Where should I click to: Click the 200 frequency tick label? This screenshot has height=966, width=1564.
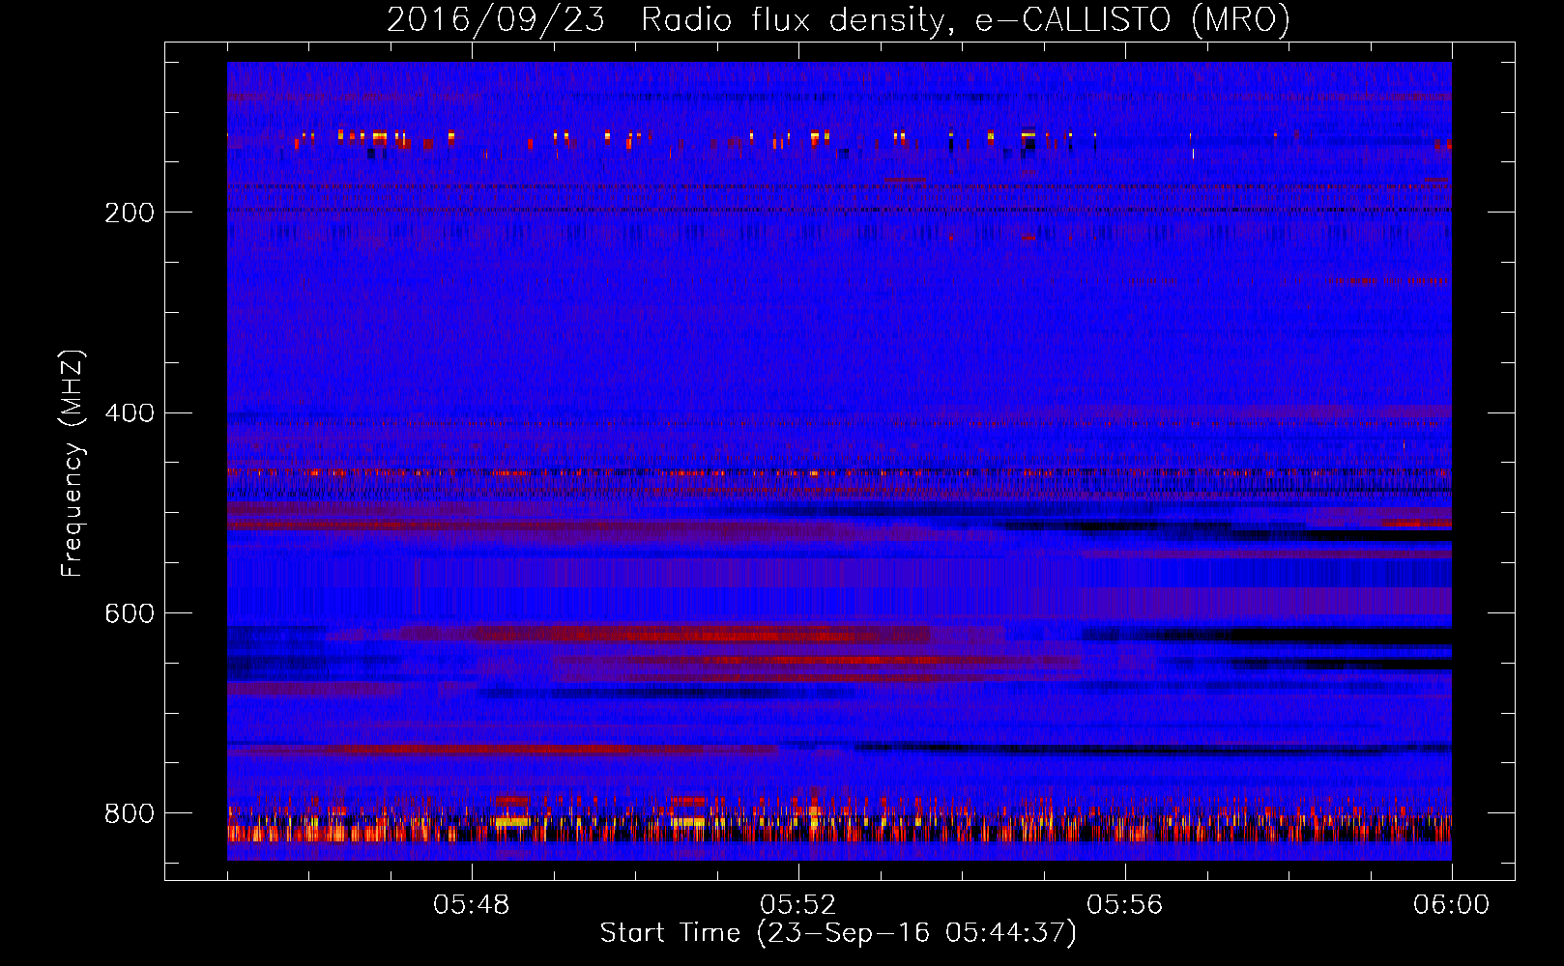(130, 213)
